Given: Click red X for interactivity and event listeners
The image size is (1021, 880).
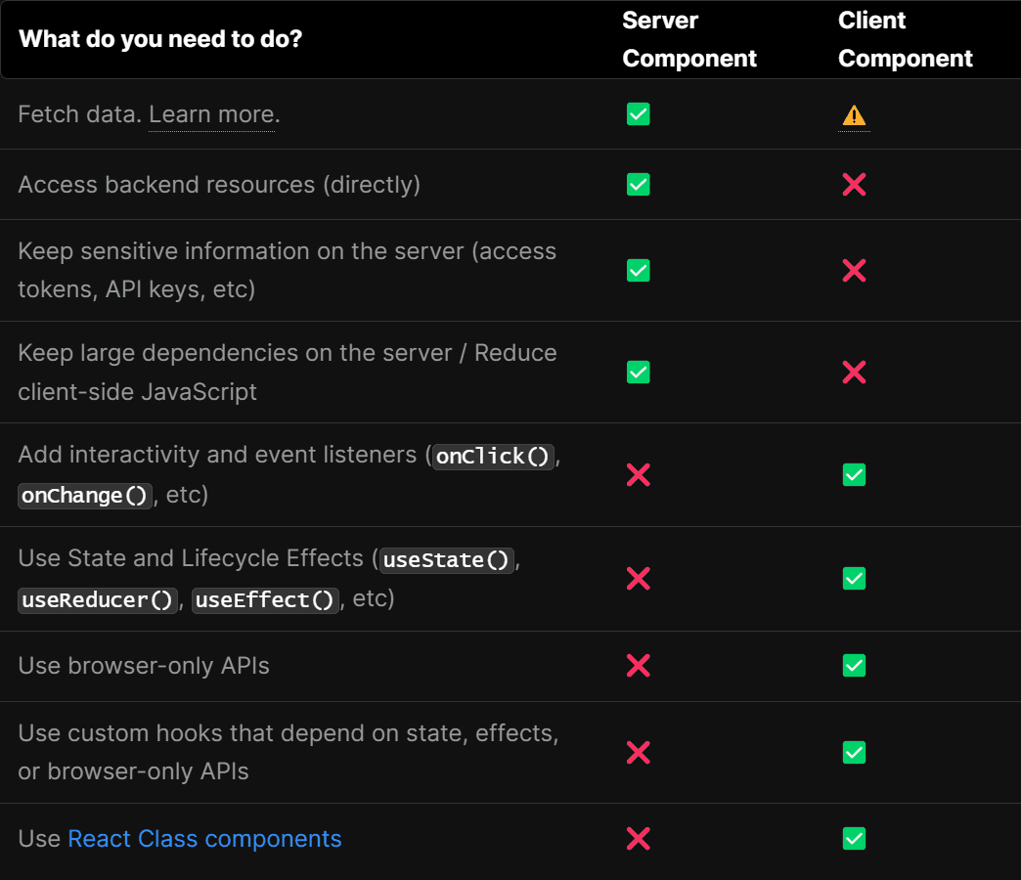Looking at the screenshot, I should click(638, 475).
